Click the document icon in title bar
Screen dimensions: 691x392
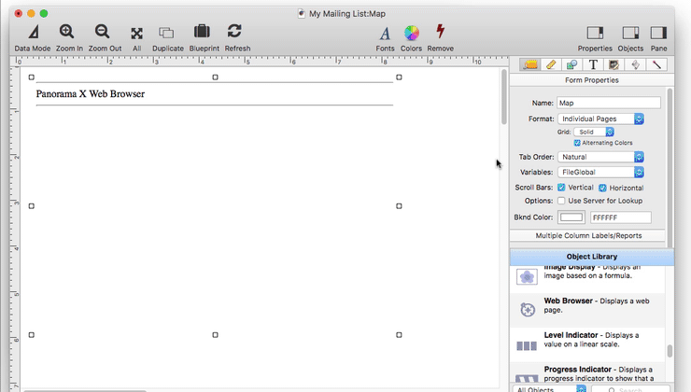pos(302,14)
